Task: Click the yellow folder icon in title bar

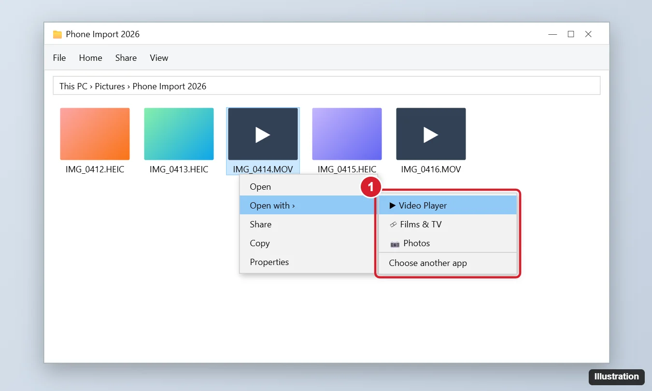Action: tap(57, 34)
